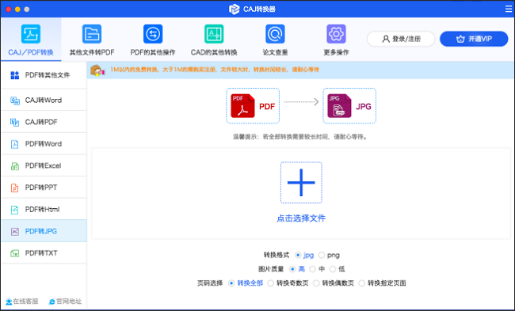
Task: Click the red PDF label next to source icon
Action: (x=267, y=107)
